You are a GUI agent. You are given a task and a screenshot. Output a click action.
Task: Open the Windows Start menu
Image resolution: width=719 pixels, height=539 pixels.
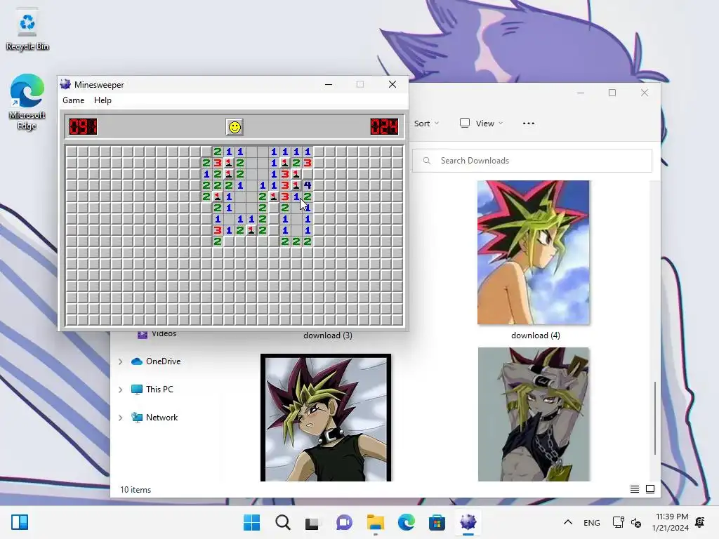click(252, 522)
